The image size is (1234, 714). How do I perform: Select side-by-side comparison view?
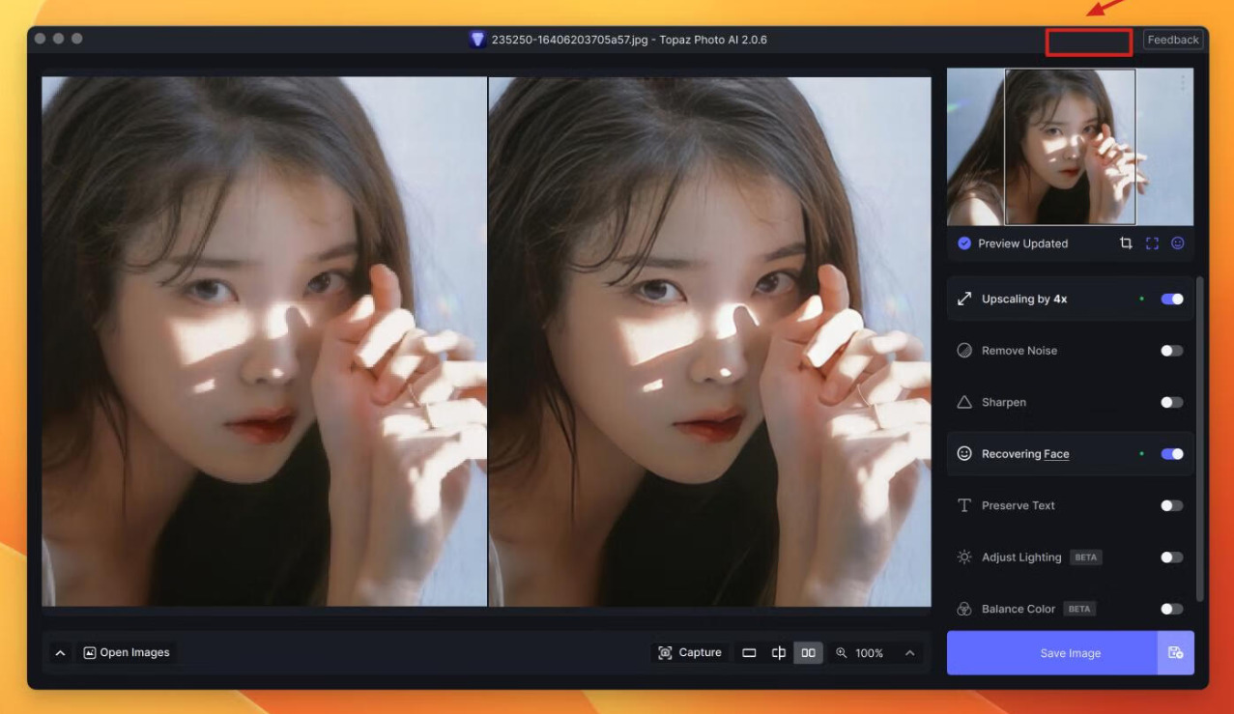click(x=809, y=653)
